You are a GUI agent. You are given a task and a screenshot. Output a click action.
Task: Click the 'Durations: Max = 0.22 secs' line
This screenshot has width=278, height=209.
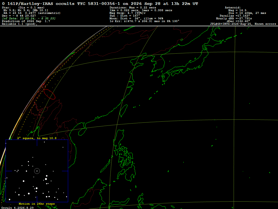(133, 8)
